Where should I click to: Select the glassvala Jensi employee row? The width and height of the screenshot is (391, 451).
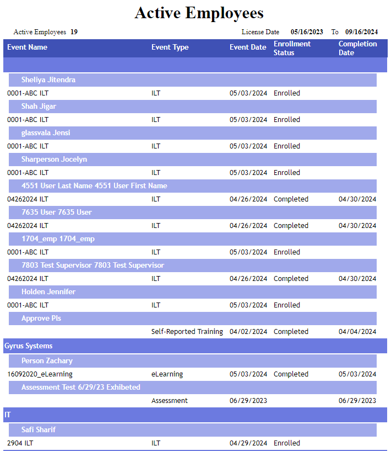click(46, 133)
